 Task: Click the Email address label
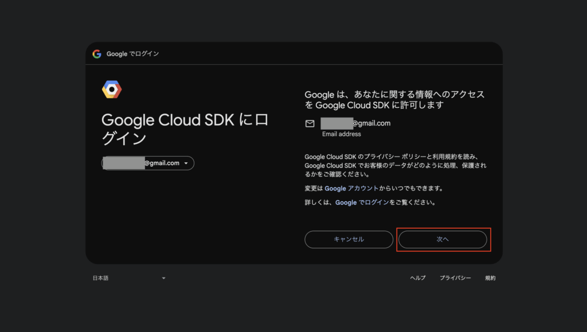342,134
